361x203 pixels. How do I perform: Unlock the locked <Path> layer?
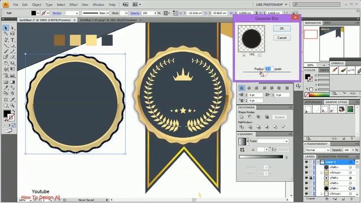311,178
